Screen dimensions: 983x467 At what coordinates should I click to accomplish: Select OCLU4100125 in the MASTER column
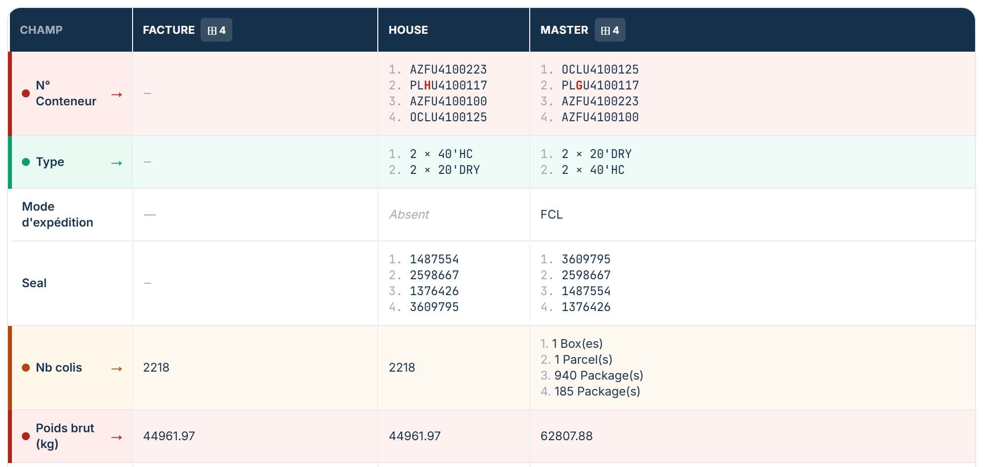click(x=600, y=70)
